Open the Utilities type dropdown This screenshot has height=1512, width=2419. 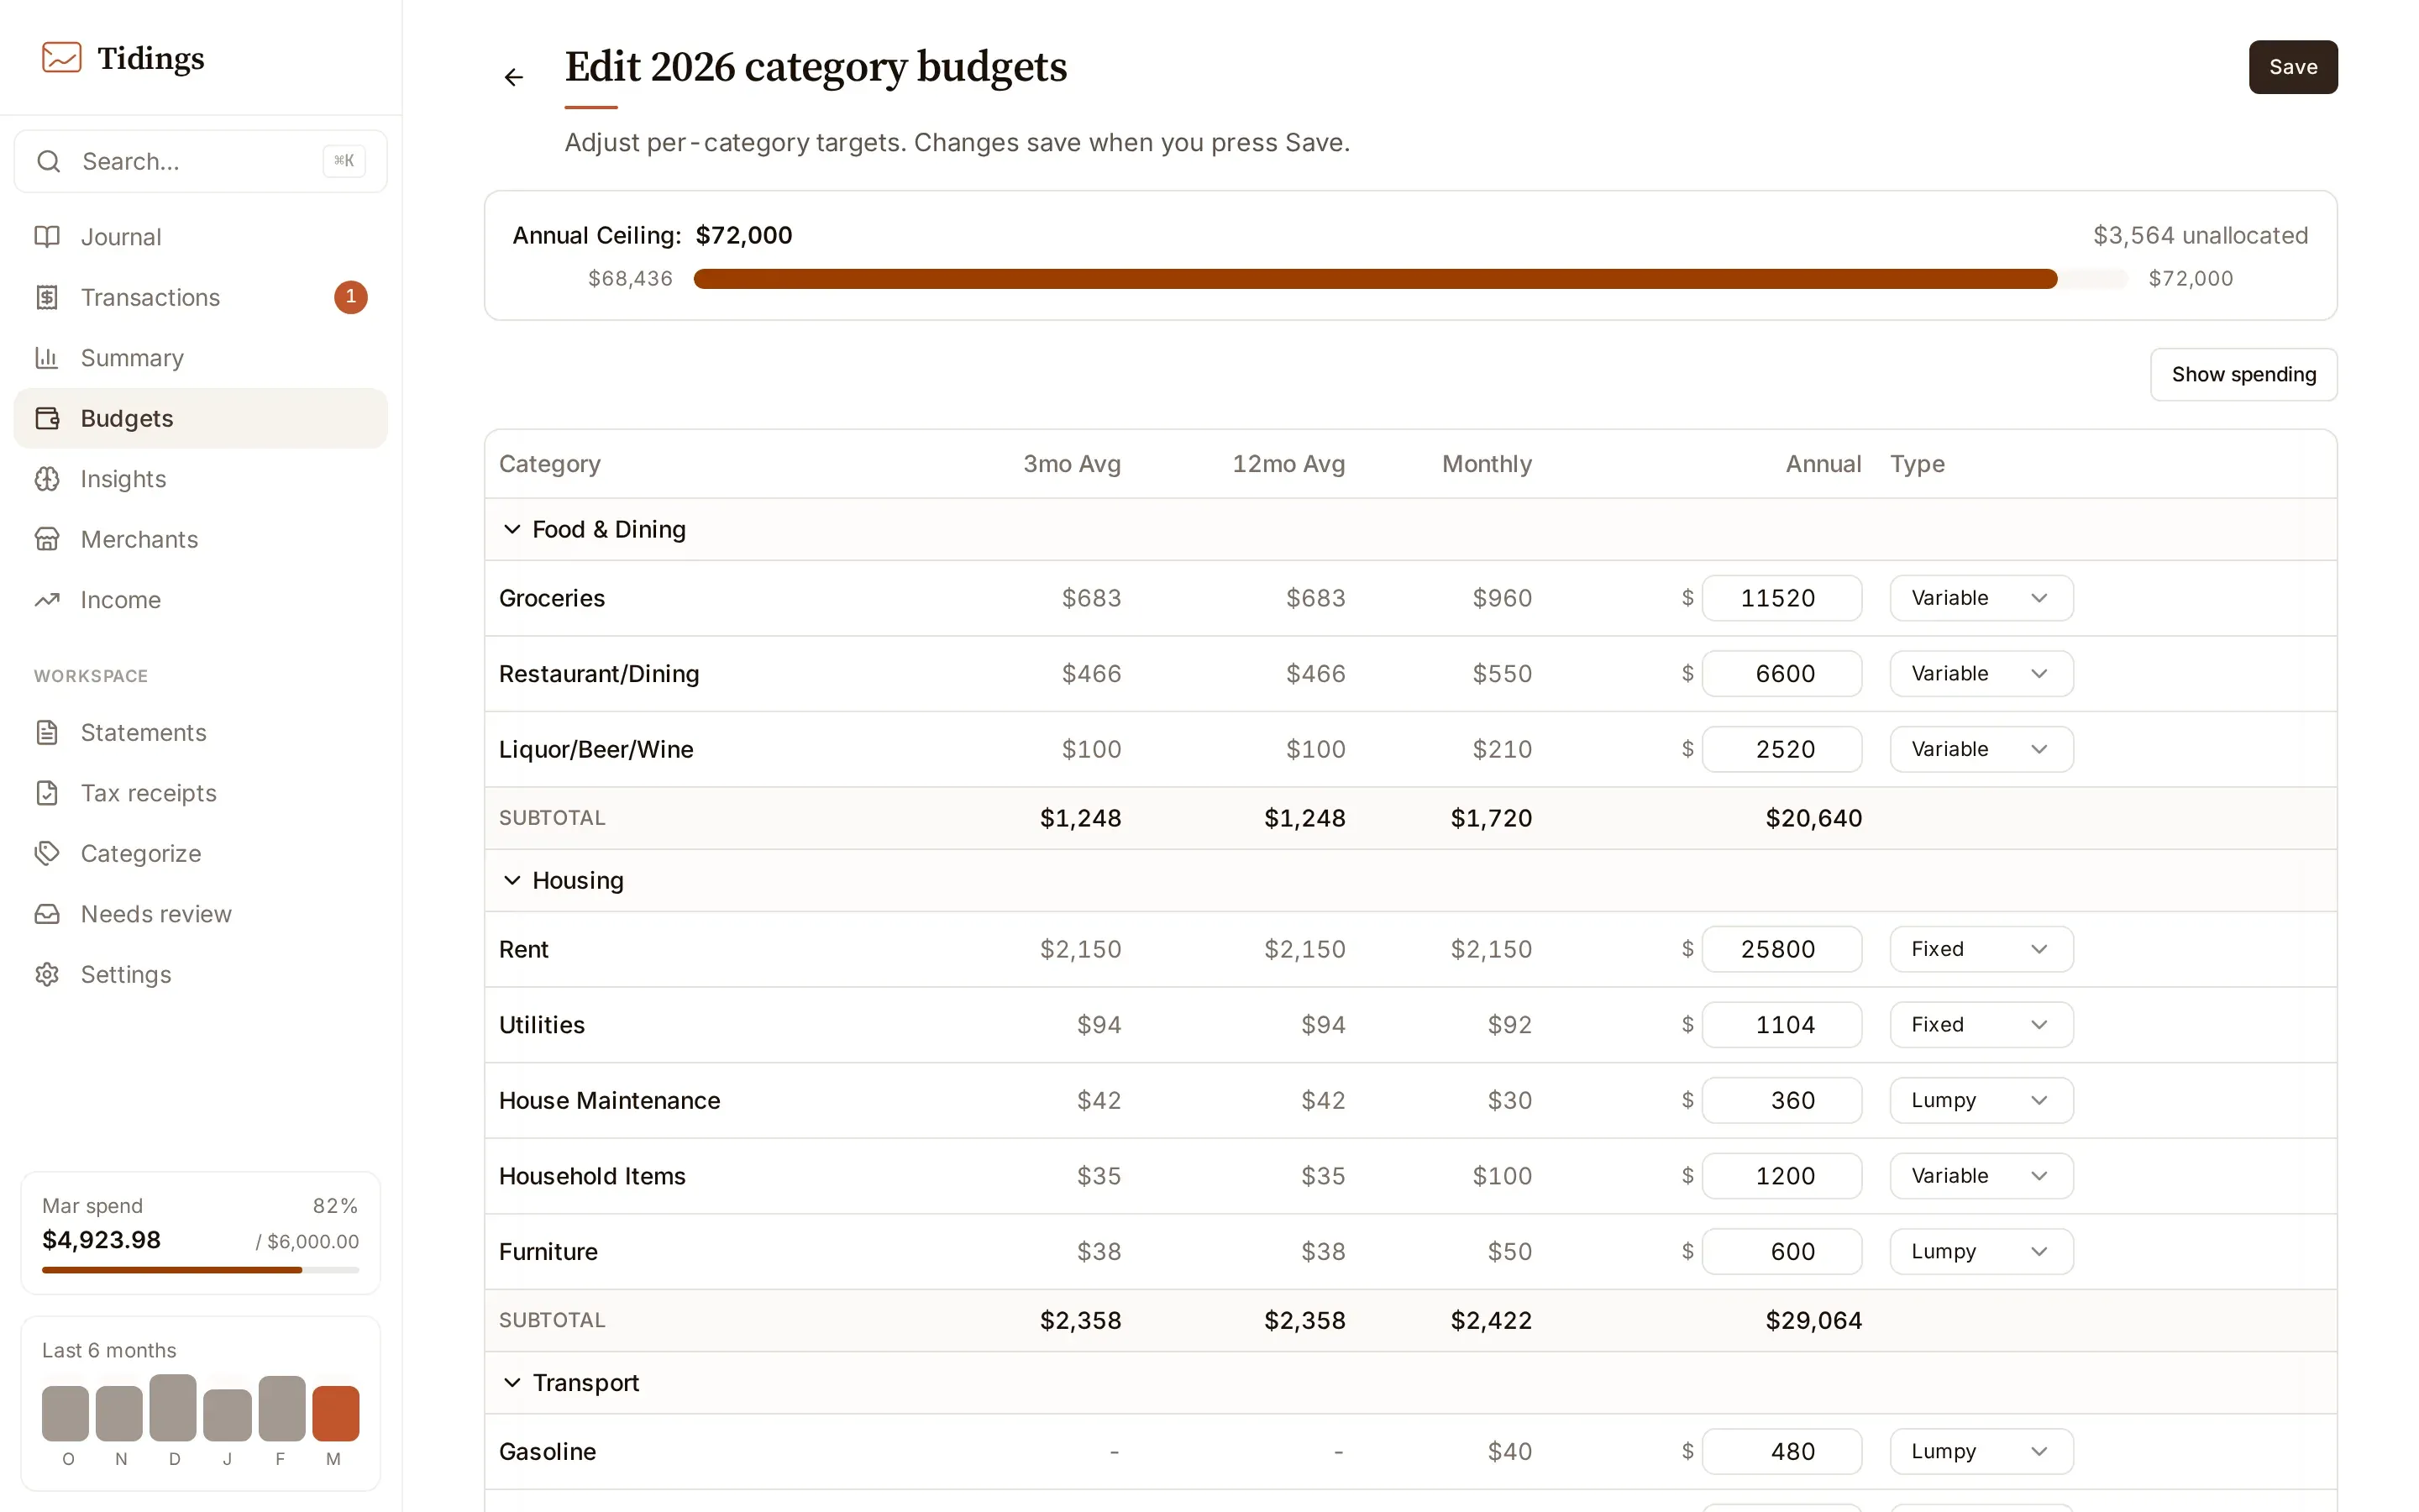click(1981, 1025)
